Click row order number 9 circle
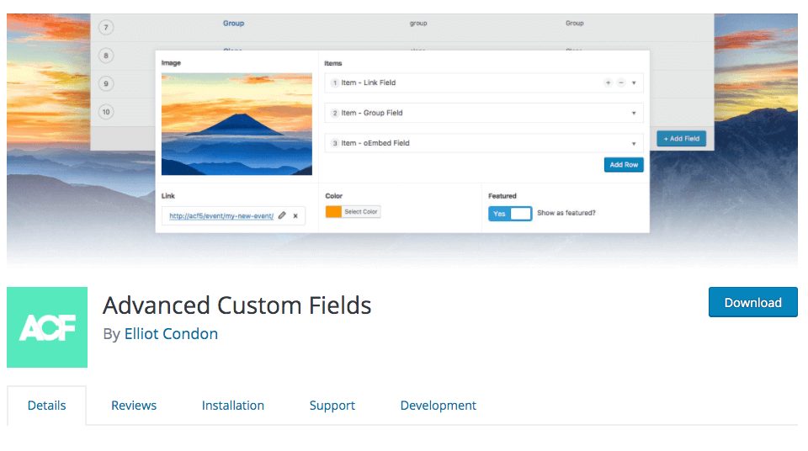 point(106,83)
